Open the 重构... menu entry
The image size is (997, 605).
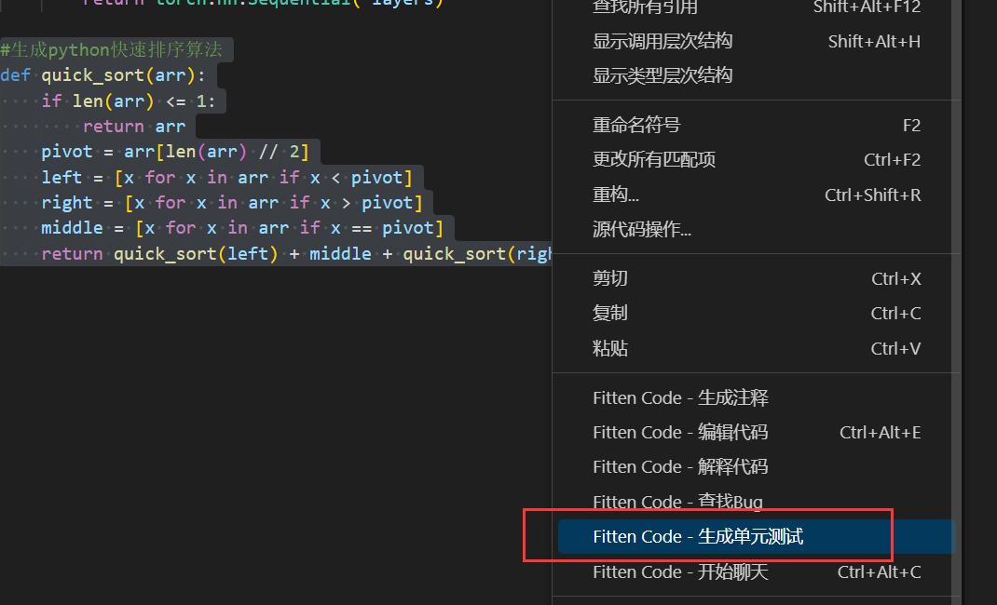(616, 195)
